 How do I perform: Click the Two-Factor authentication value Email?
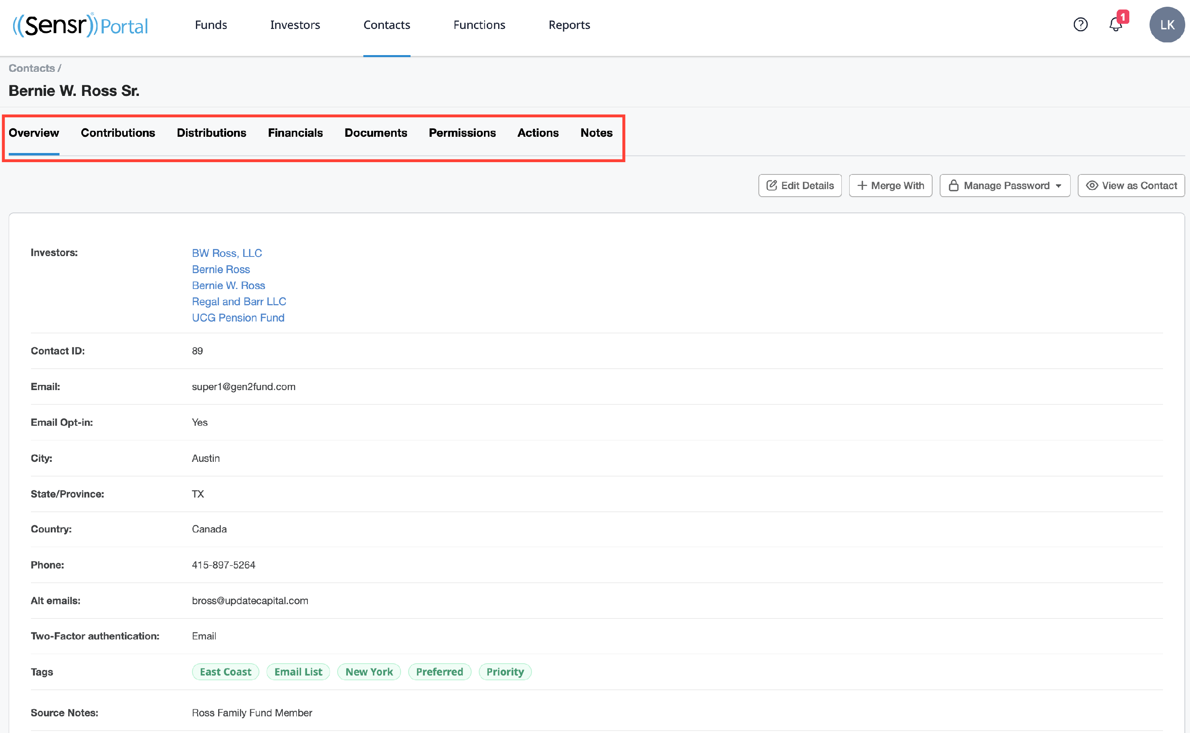(x=203, y=636)
